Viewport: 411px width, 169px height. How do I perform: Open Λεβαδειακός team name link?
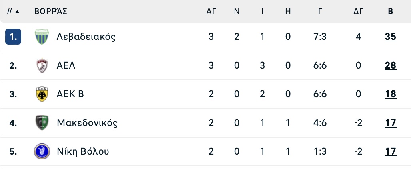pos(86,37)
